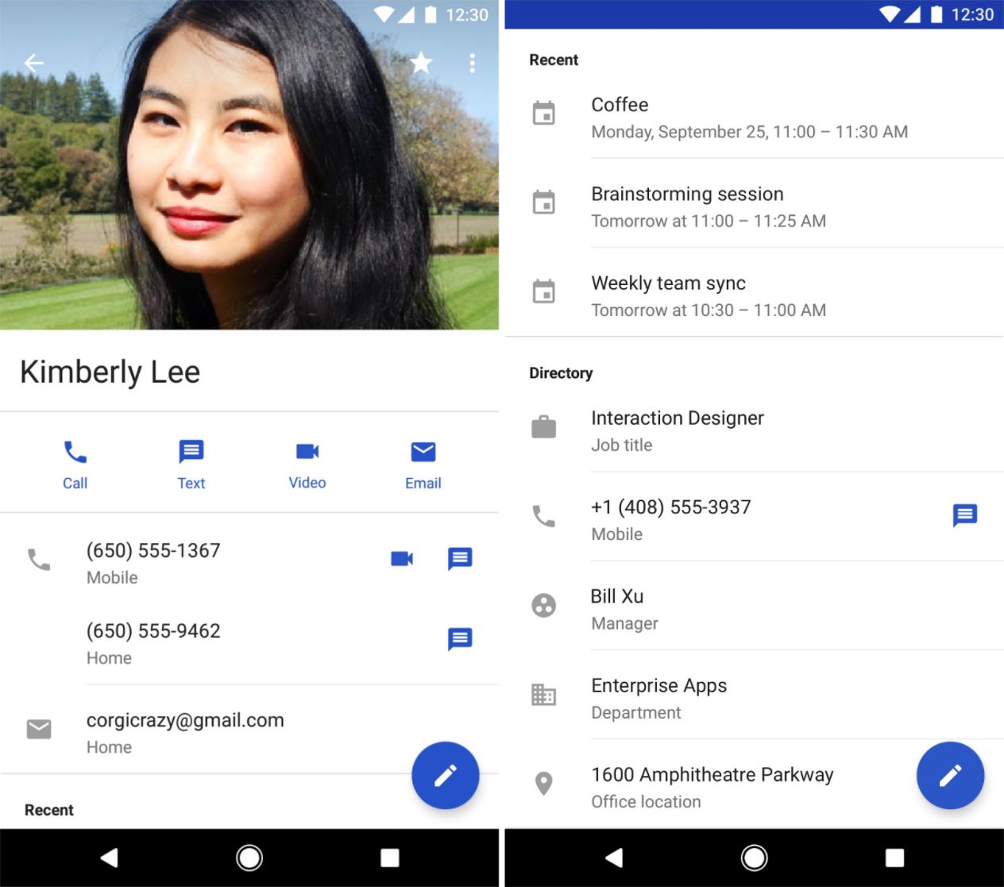Click the calendar icon next to Weekly team sync
This screenshot has width=1004, height=887.
[x=544, y=291]
